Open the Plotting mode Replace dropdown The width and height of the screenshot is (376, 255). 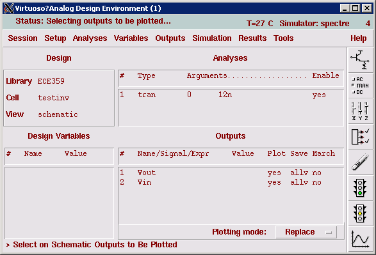306,232
